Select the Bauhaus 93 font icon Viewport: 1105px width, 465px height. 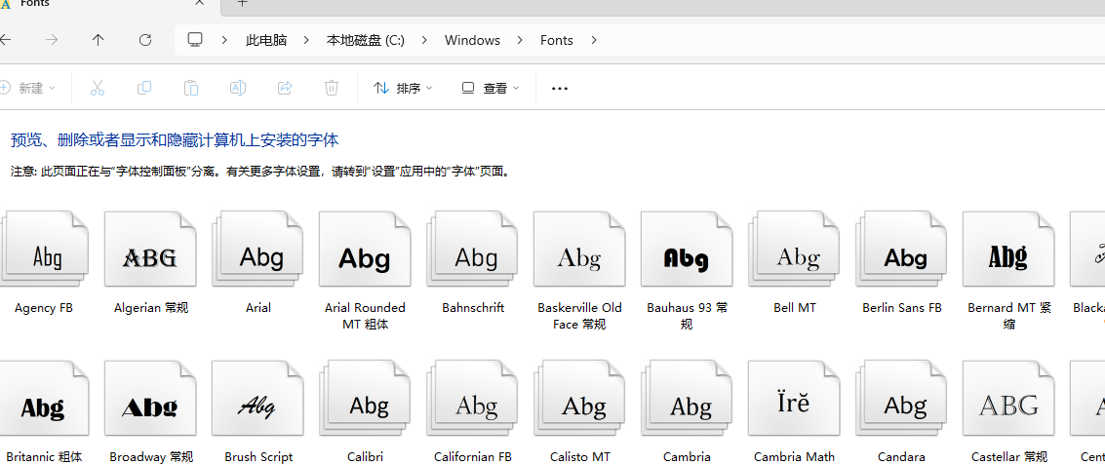click(687, 251)
